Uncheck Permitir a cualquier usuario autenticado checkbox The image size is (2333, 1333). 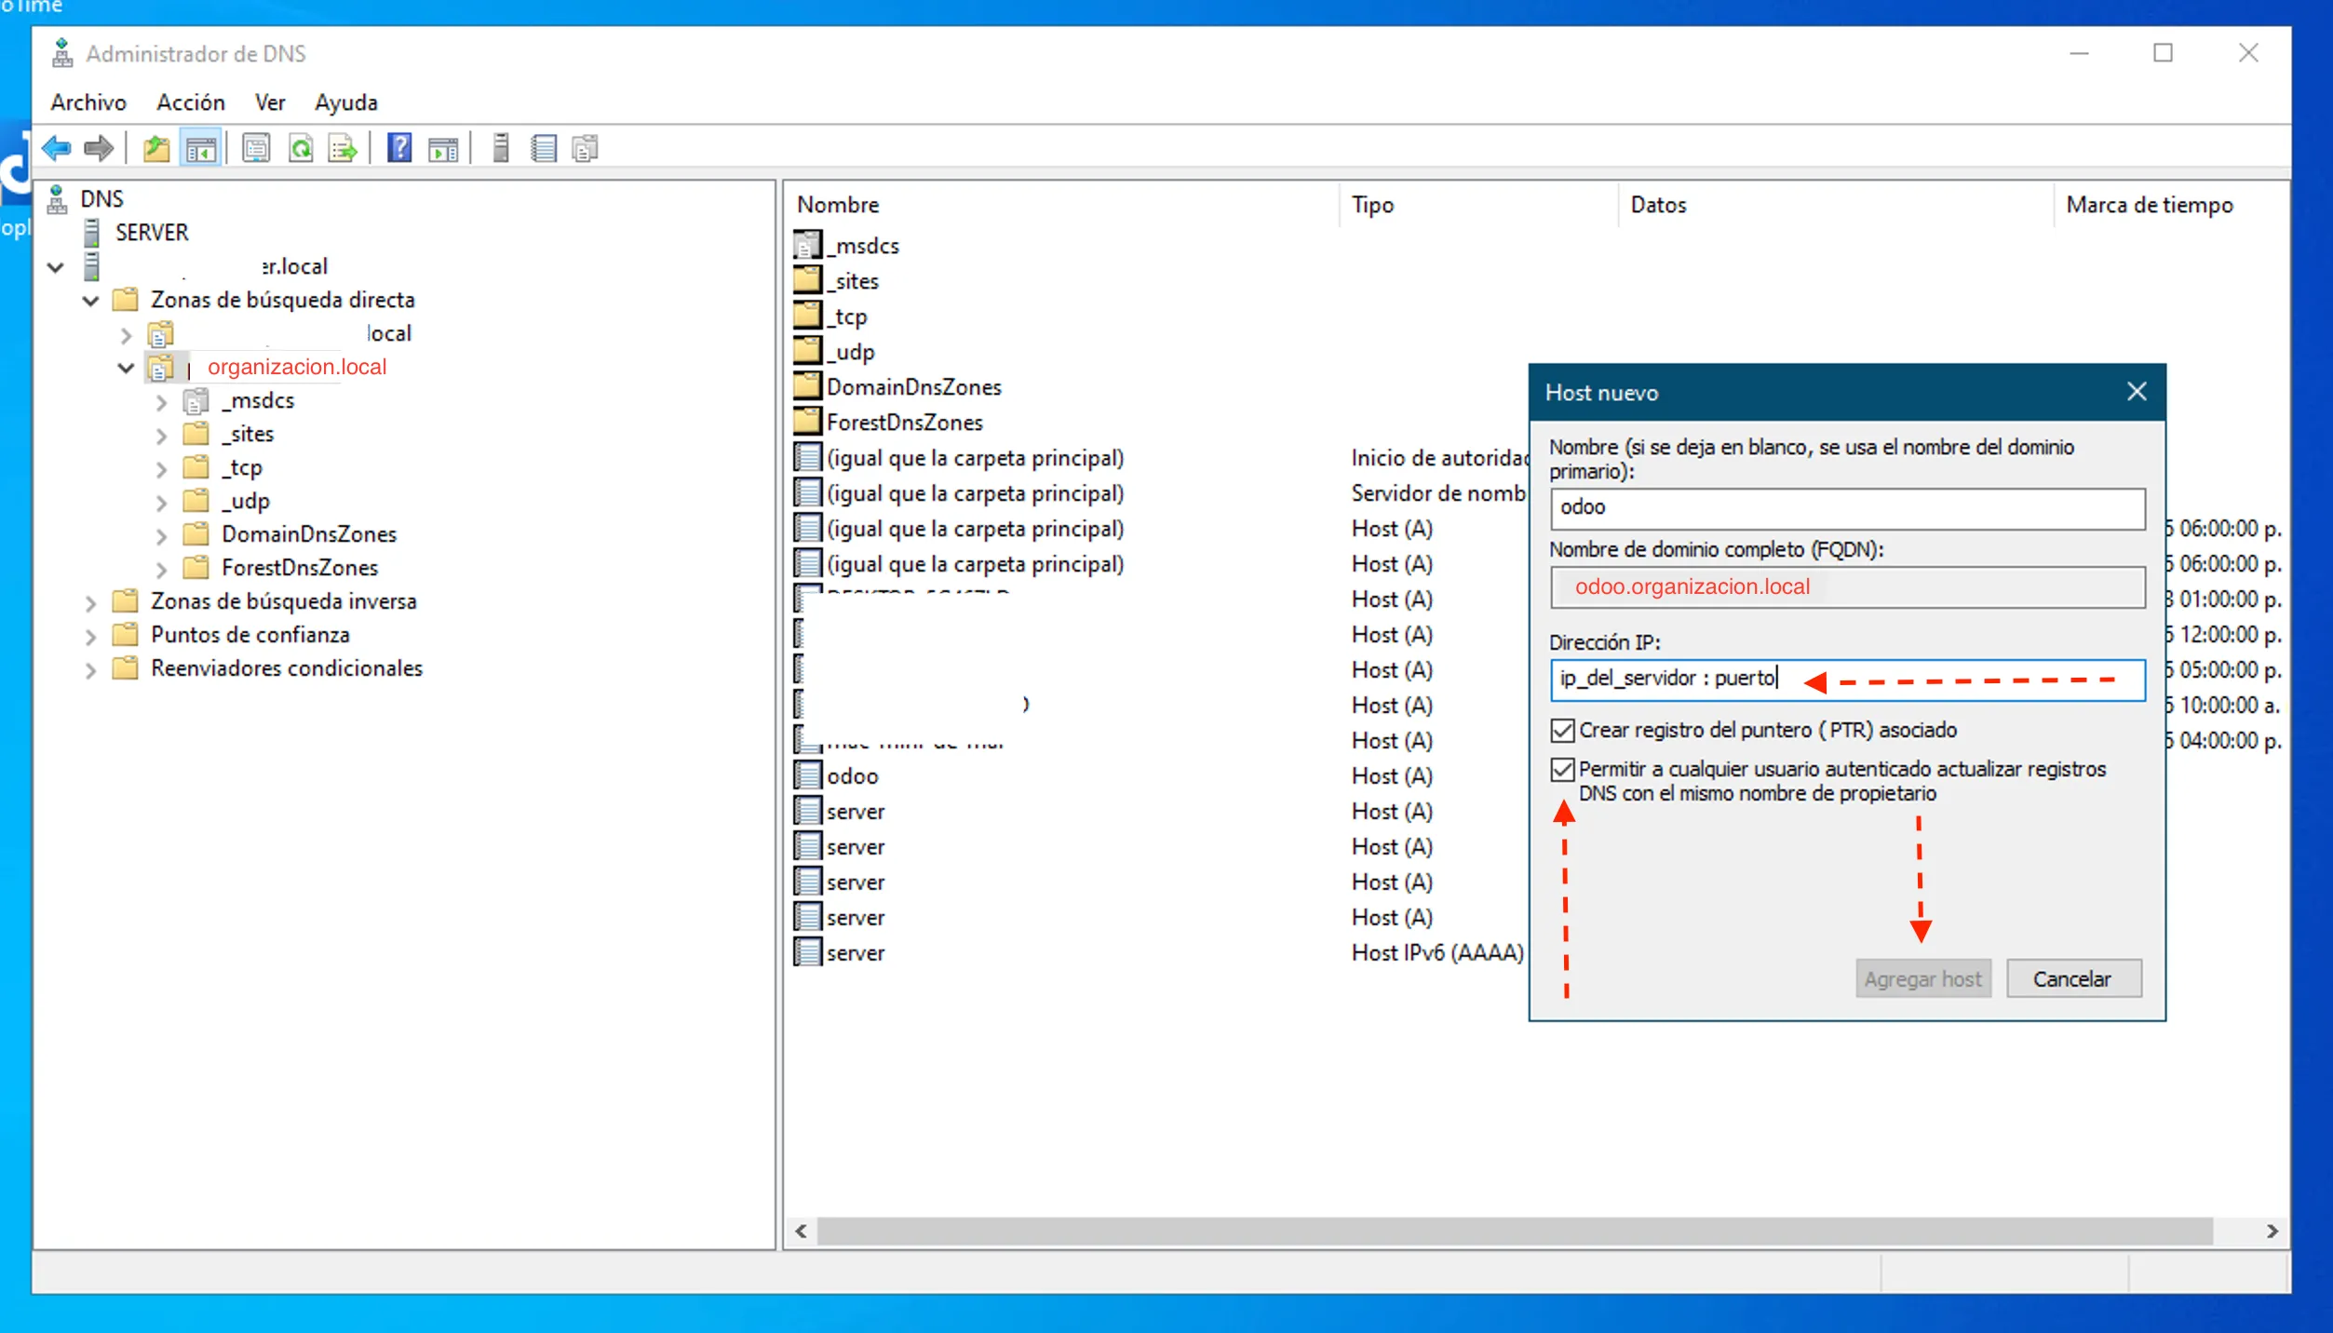(1563, 770)
